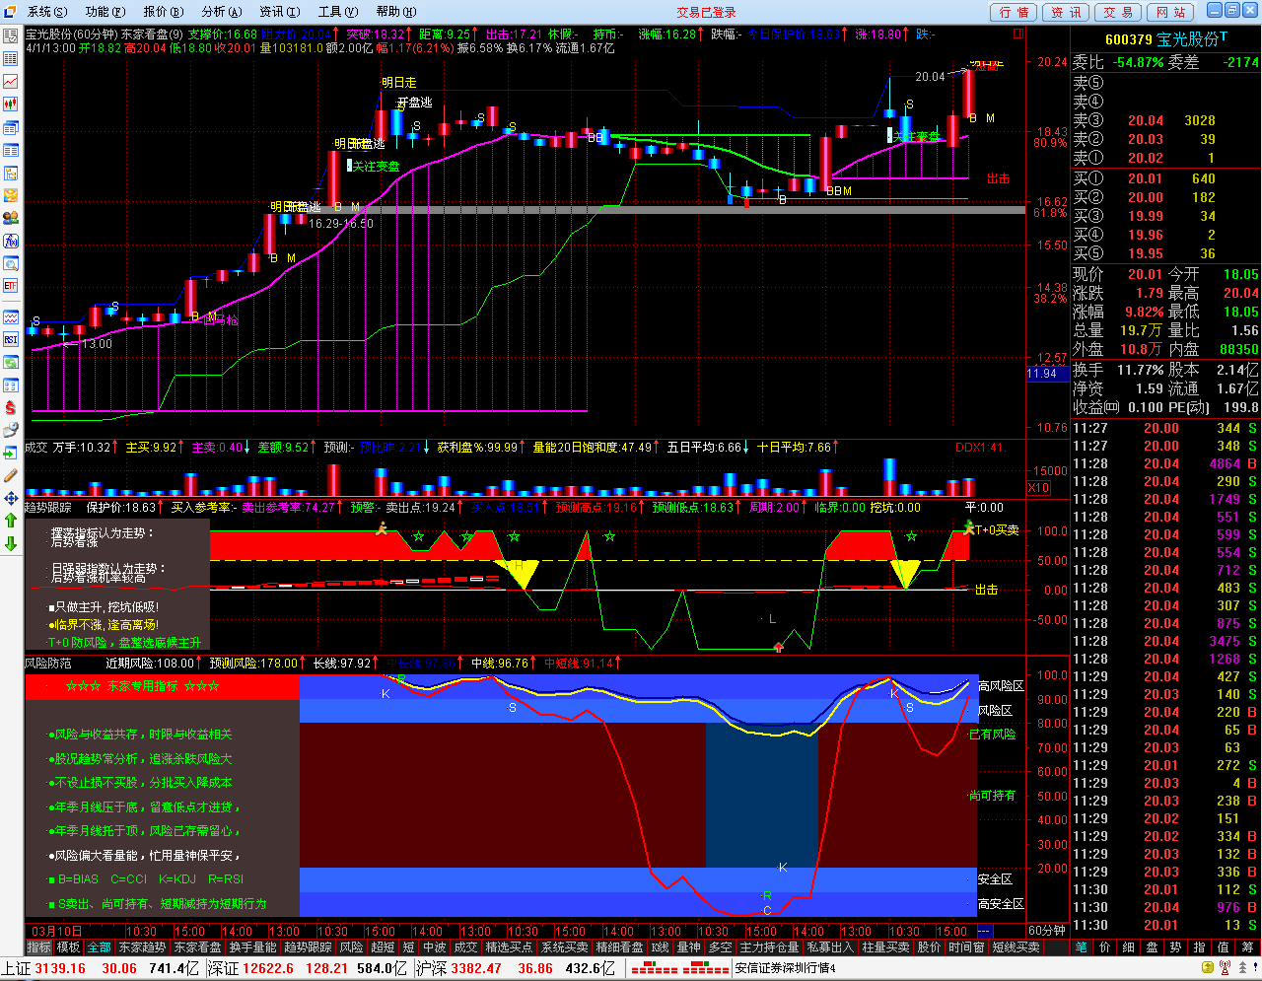This screenshot has width=1262, height=981.
Task: Select the 短线买卖 indicator tab
Action: pos(1017,947)
